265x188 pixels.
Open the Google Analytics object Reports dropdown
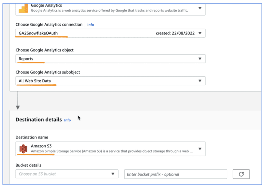pyautogui.click(x=110, y=59)
